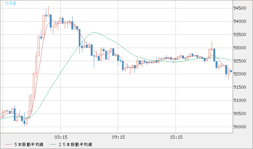Viewport: 253px width, 149px height.
Task: Click the 93500 price axis label
Action: tap(240, 35)
